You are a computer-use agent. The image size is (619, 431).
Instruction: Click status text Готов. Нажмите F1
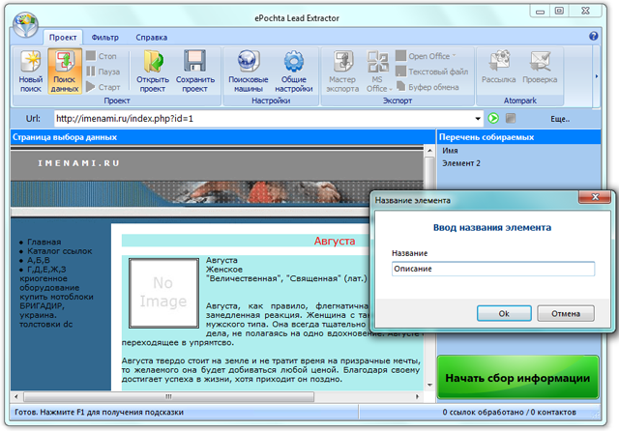click(99, 412)
